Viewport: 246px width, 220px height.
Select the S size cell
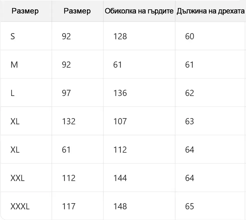click(13, 36)
